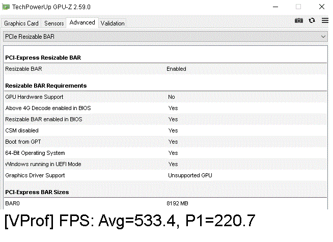Switch to the Graphics Card tab
Image resolution: width=333 pixels, height=242 pixels.
click(x=21, y=23)
